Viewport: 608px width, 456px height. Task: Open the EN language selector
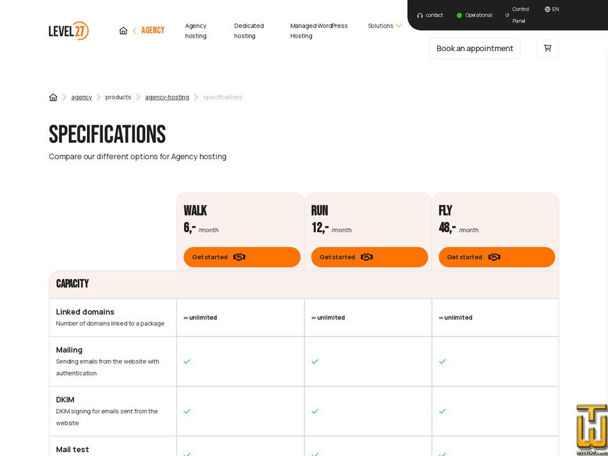point(552,10)
